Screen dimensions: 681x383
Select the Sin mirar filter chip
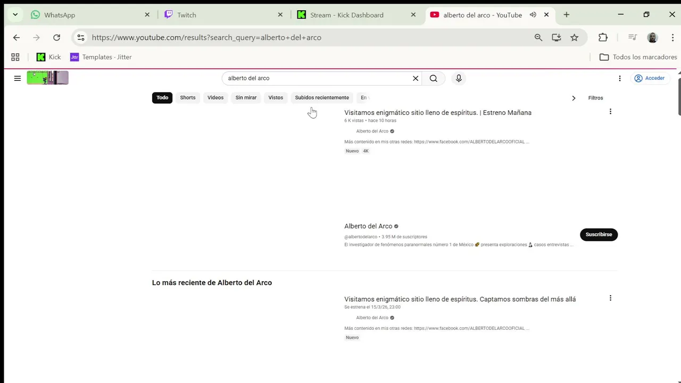click(246, 97)
